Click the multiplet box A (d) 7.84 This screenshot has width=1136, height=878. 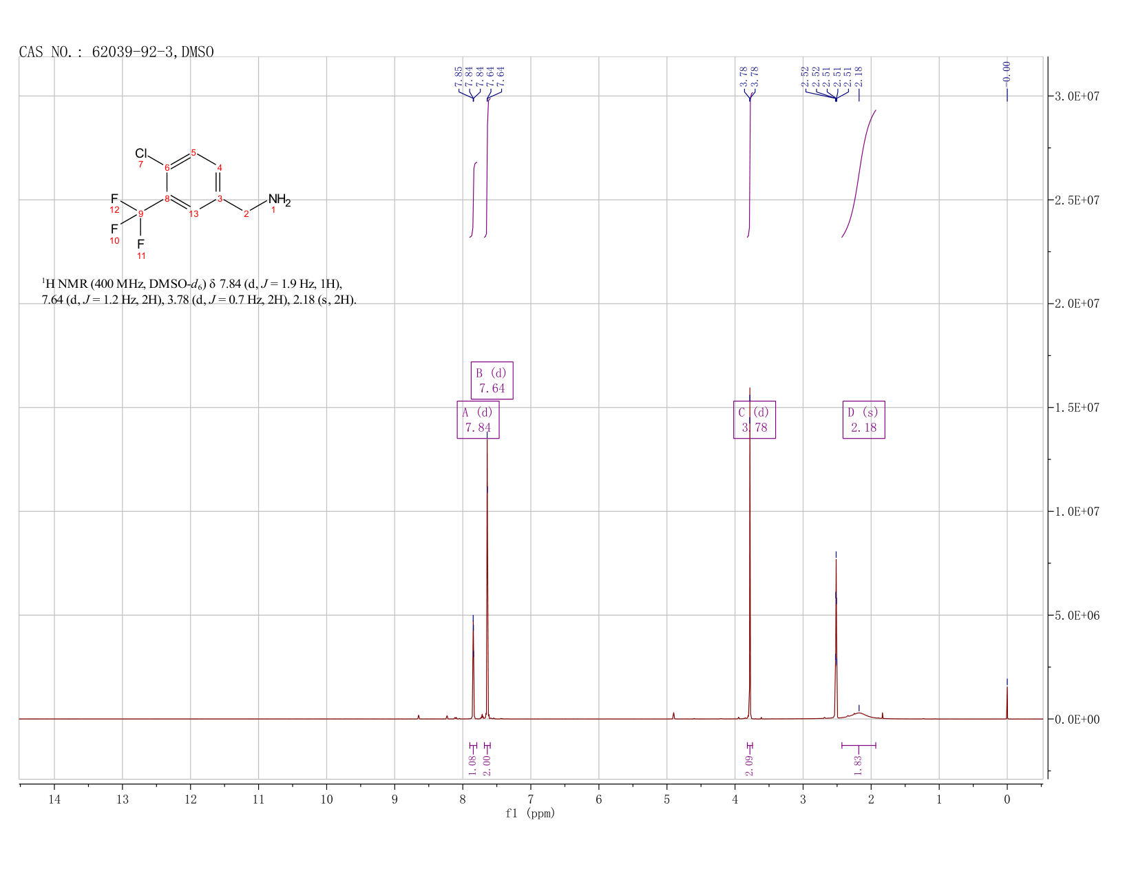(478, 419)
